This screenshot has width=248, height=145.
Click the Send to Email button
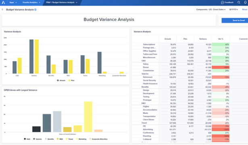click(235, 21)
